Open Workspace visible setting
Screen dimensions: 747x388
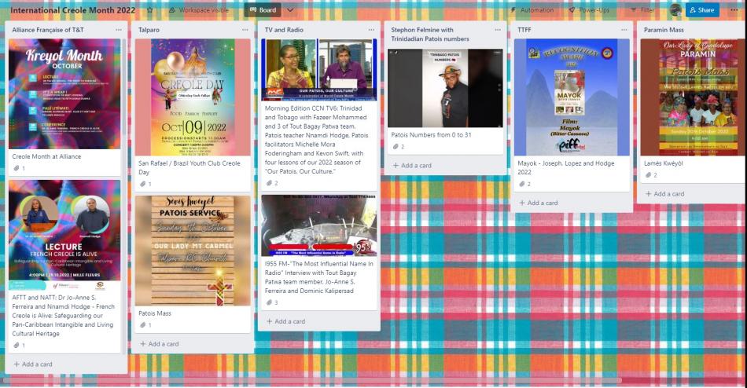coord(199,9)
